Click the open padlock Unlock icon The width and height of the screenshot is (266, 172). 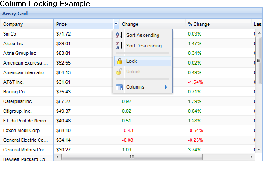click(119, 72)
